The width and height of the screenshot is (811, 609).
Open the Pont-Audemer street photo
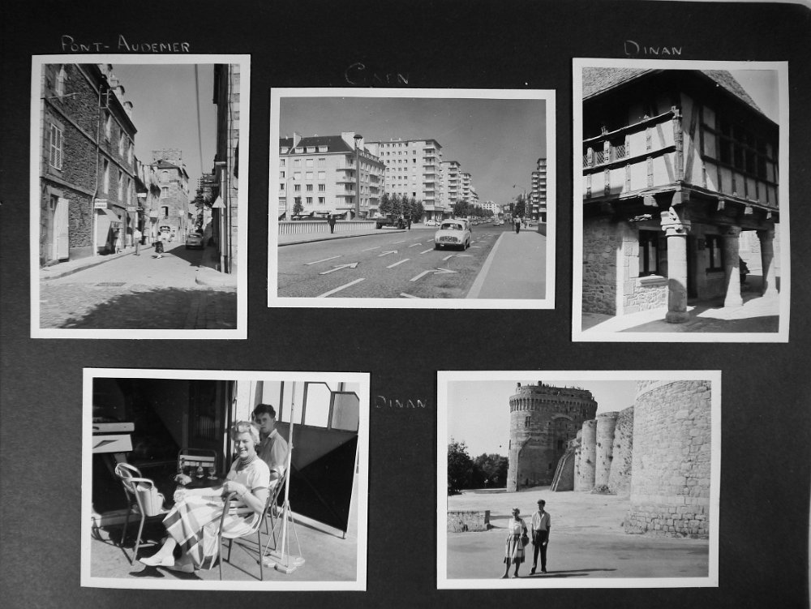(x=139, y=196)
